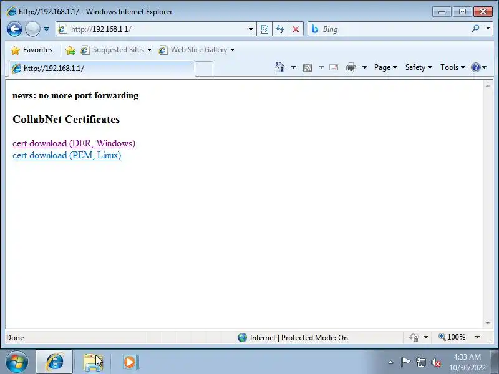Click the Back navigation button
This screenshot has width=499, height=374.
pyautogui.click(x=14, y=29)
